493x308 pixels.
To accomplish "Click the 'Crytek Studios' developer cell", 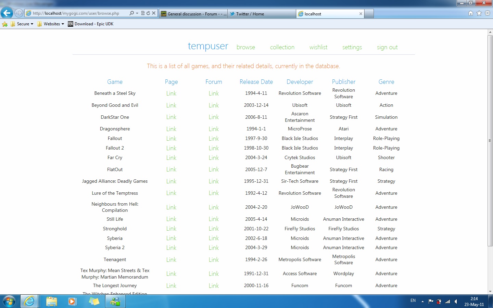I will pyautogui.click(x=300, y=157).
